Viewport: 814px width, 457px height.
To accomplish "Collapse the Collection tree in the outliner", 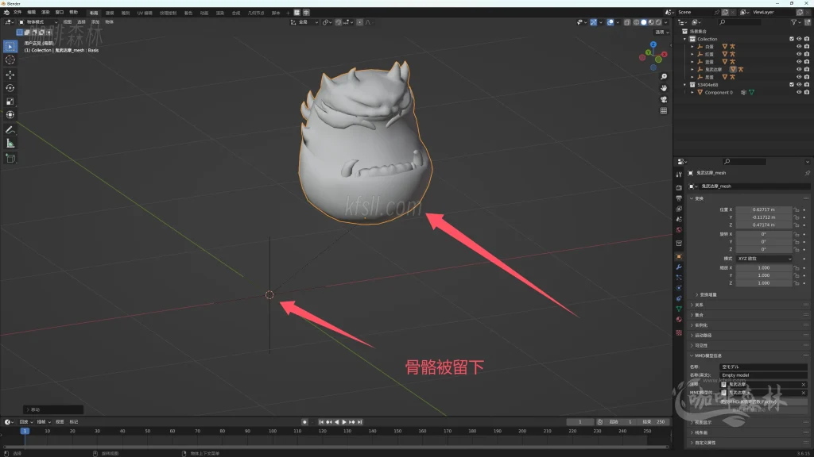I will point(684,39).
